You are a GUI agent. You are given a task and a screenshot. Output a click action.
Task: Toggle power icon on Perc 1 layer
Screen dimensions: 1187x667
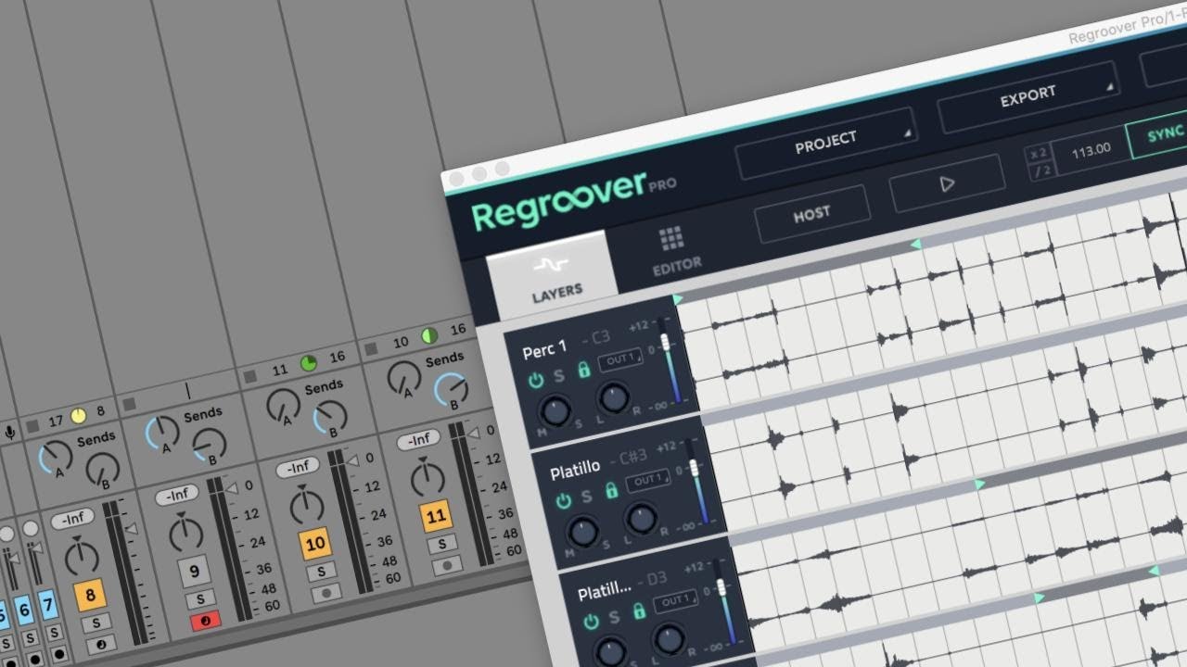coord(535,380)
